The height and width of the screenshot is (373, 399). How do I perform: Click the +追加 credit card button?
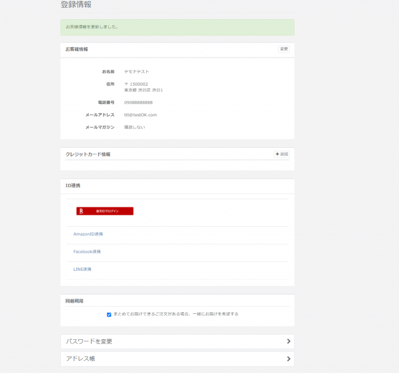tap(282, 154)
